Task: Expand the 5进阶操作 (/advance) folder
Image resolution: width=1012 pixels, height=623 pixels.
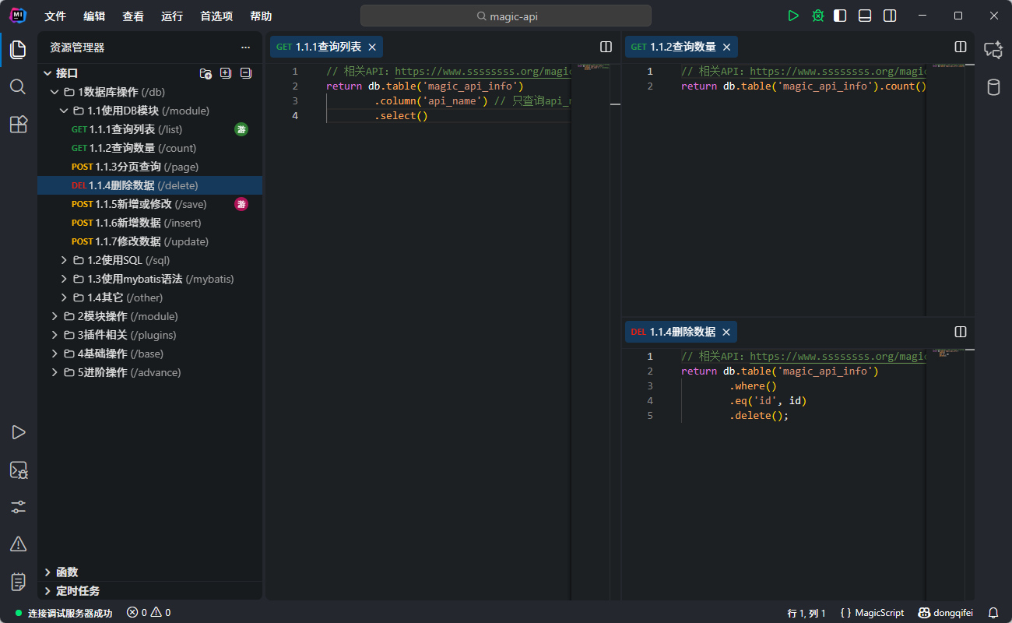Action: [55, 372]
